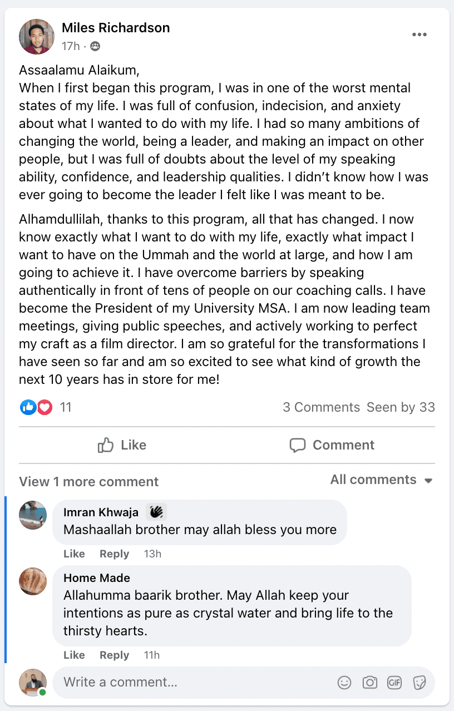Viewport: 454px width, 711px height.
Task: Click the Comment button under the post
Action: pos(332,445)
